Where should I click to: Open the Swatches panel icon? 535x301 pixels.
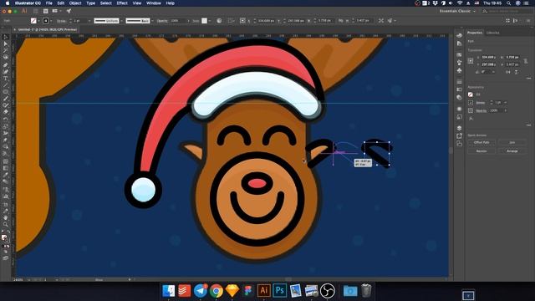[x=459, y=54]
